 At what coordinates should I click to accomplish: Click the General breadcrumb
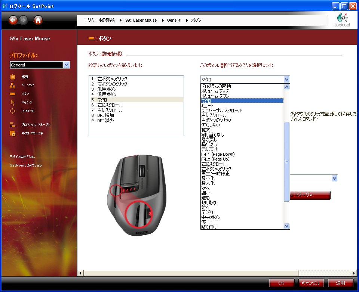(174, 21)
